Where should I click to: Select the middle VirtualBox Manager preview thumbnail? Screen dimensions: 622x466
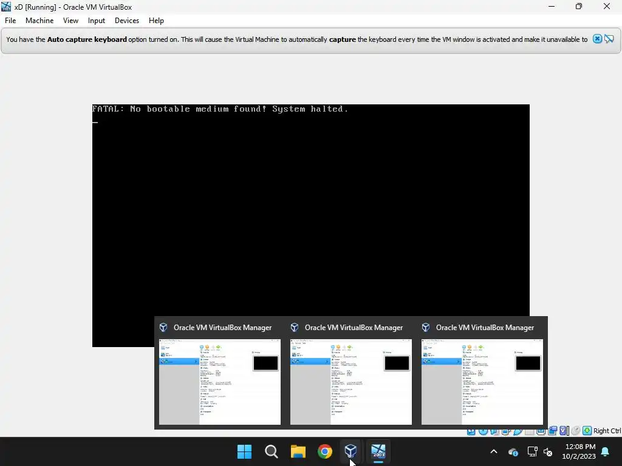pyautogui.click(x=351, y=382)
